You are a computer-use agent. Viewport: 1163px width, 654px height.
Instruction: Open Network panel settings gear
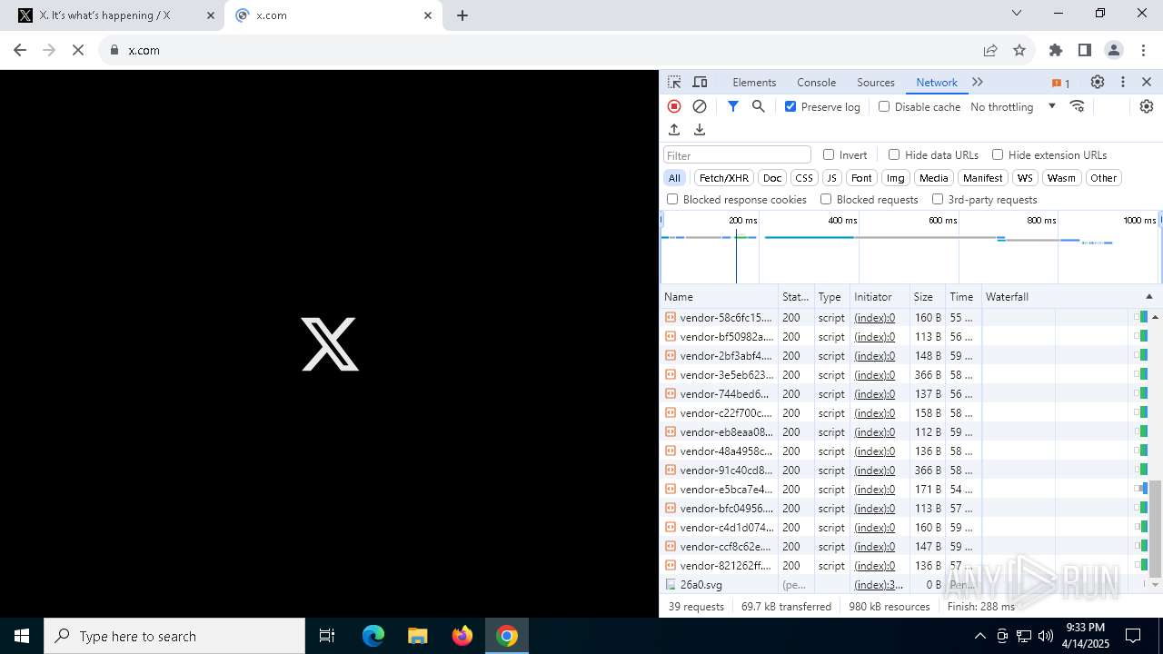coord(1147,106)
